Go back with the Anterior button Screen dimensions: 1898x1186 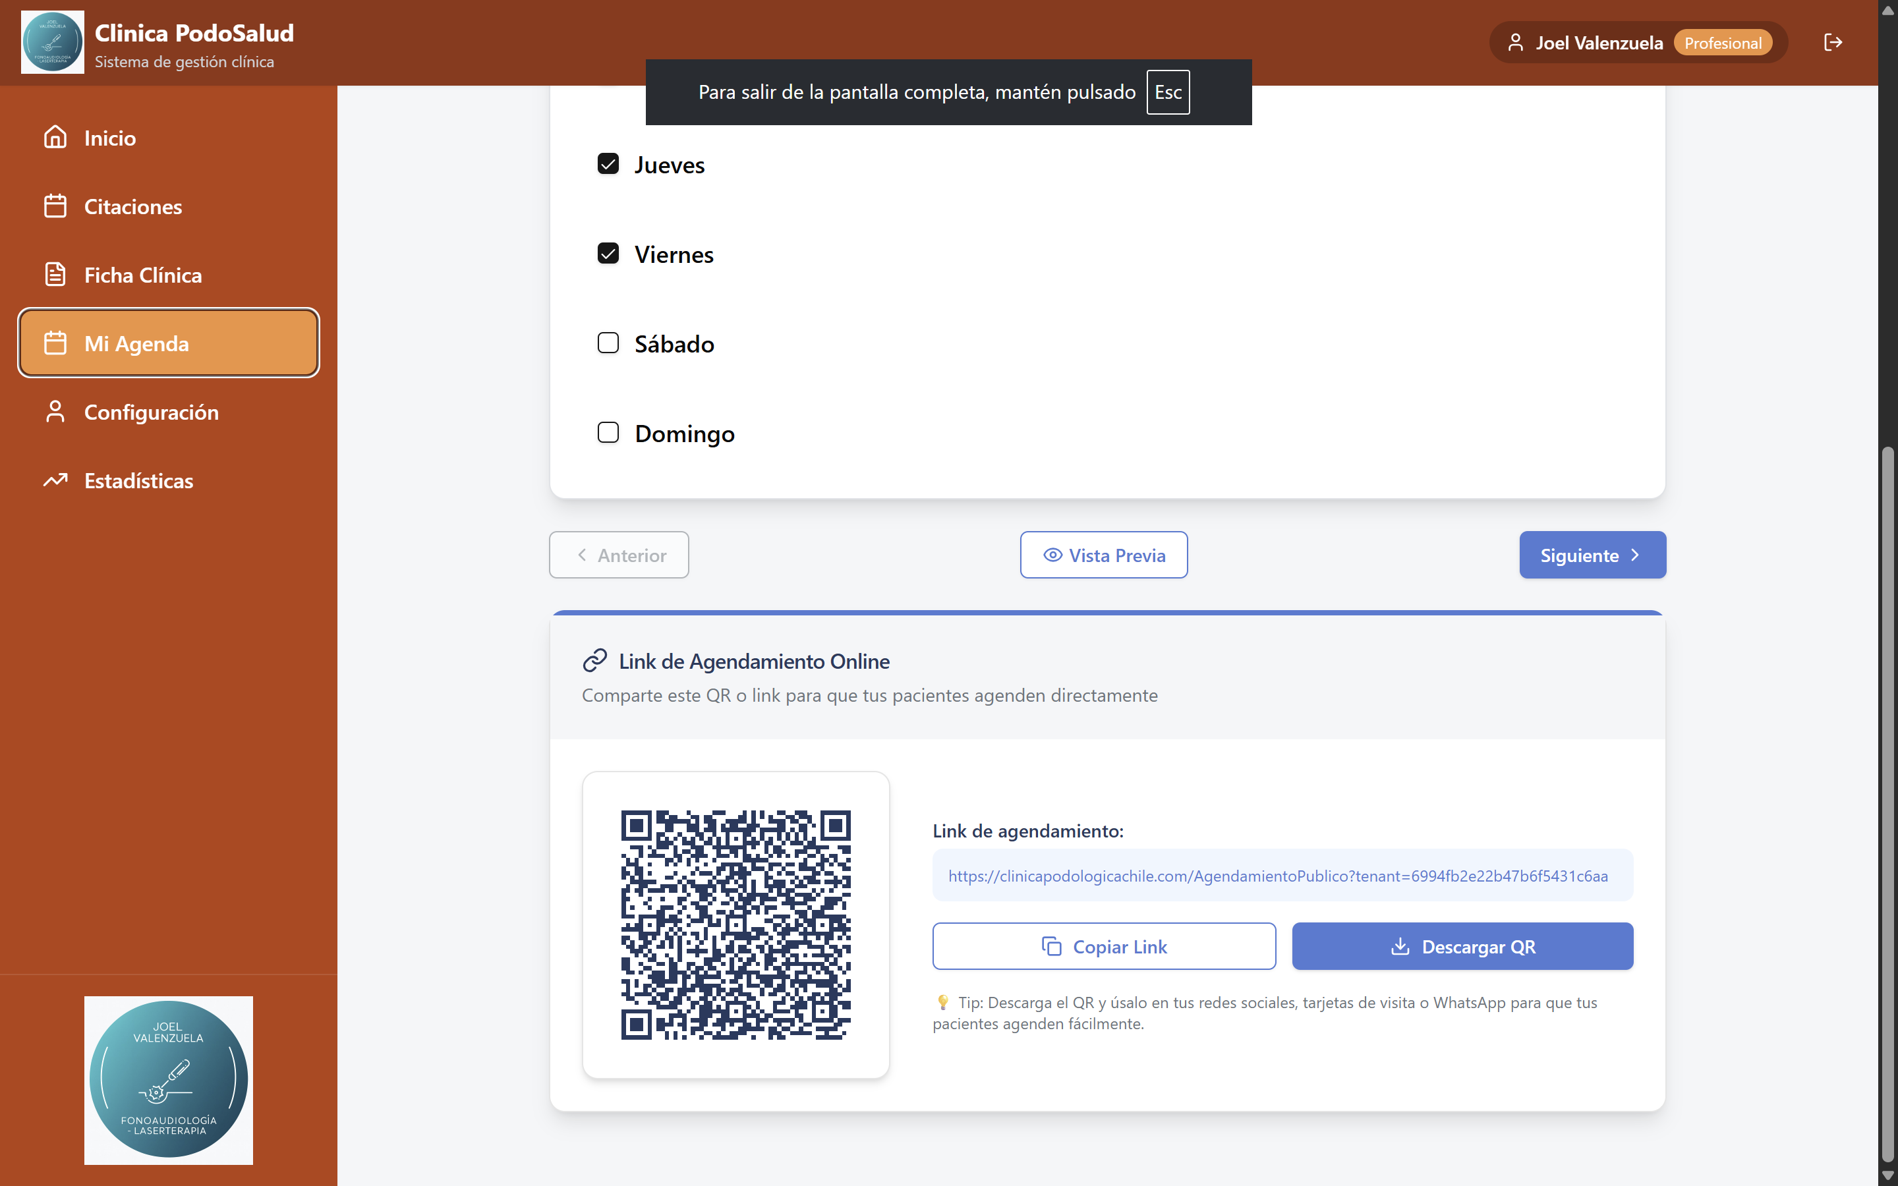click(x=619, y=555)
